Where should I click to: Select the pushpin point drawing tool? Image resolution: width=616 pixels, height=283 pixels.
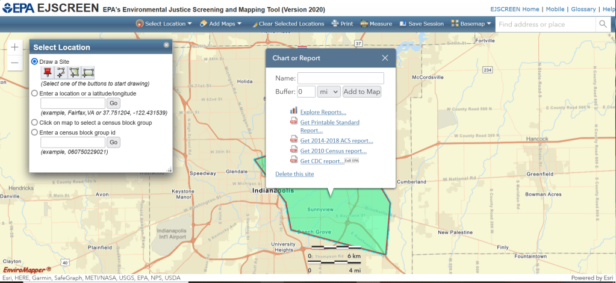click(48, 72)
